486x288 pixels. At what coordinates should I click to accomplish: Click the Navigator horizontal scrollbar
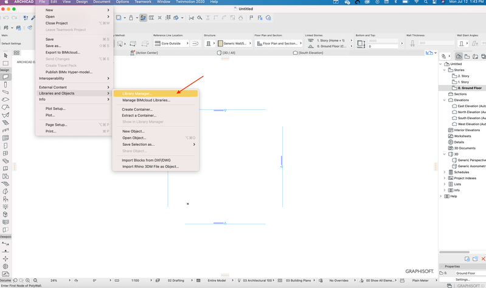tap(454, 252)
